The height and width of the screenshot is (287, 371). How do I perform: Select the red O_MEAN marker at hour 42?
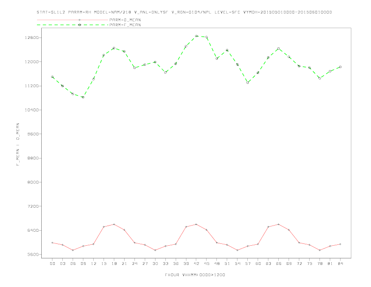[196, 224]
